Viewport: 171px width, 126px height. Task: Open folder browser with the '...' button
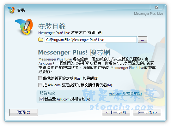[x=143, y=40]
